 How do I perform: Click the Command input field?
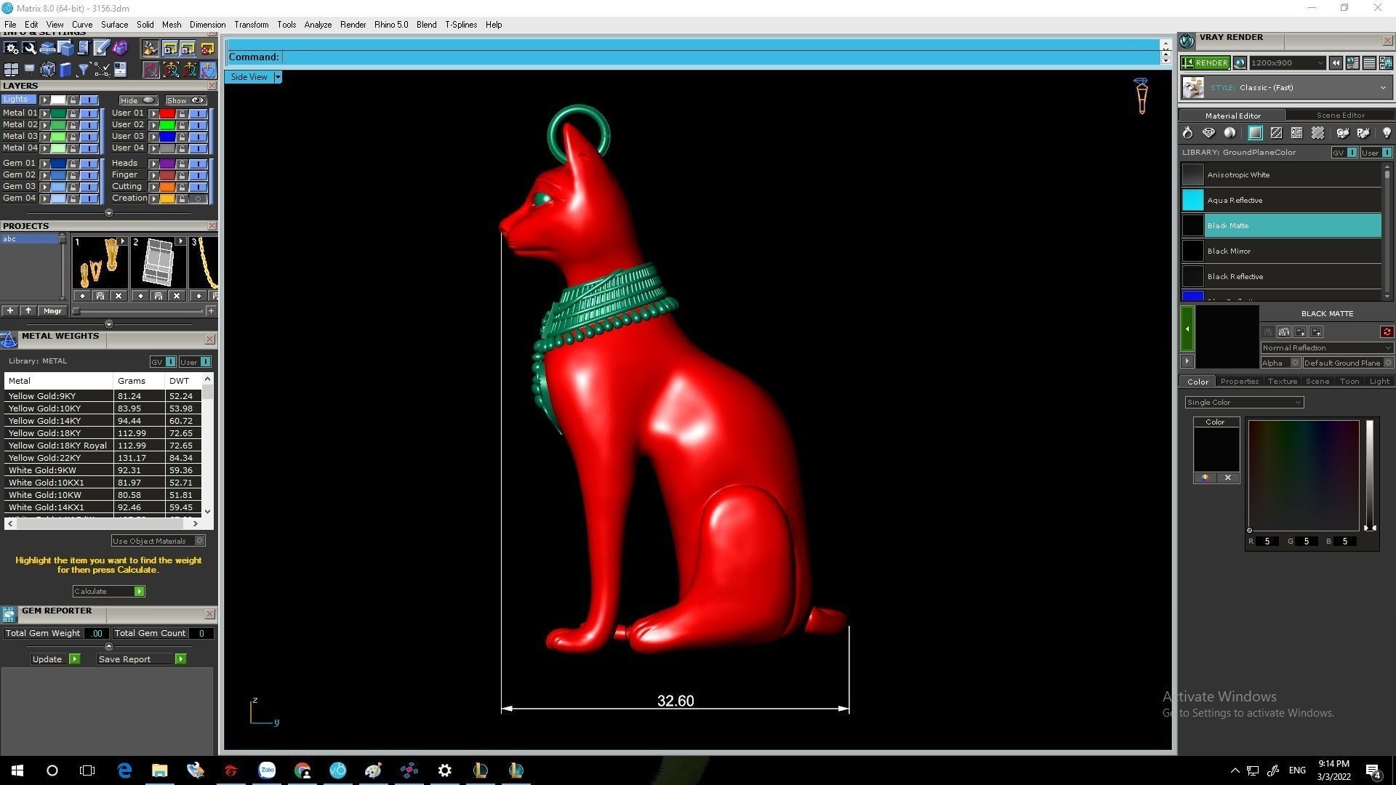click(x=720, y=57)
